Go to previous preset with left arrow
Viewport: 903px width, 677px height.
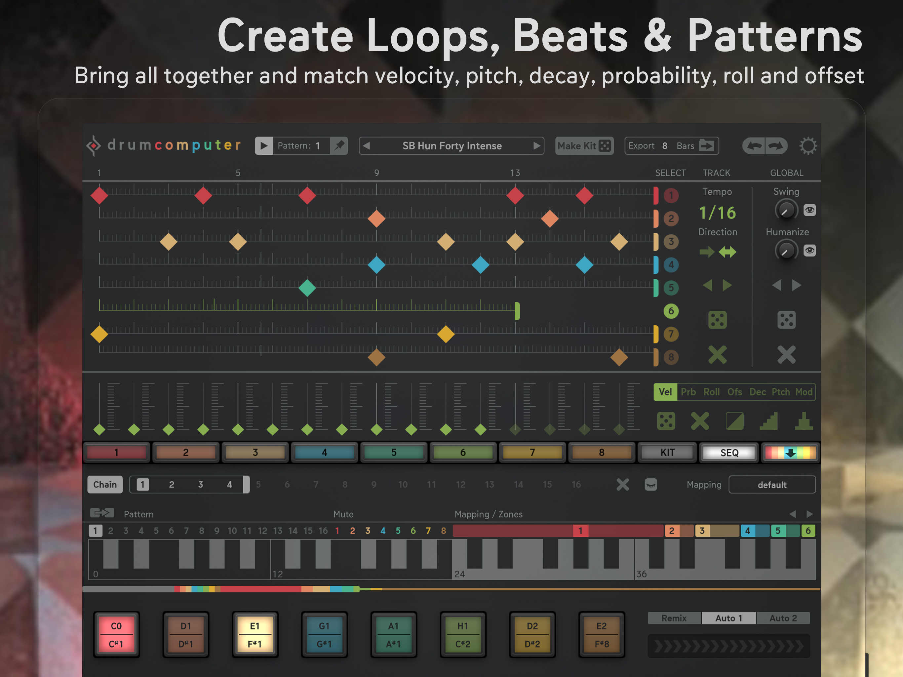[367, 146]
